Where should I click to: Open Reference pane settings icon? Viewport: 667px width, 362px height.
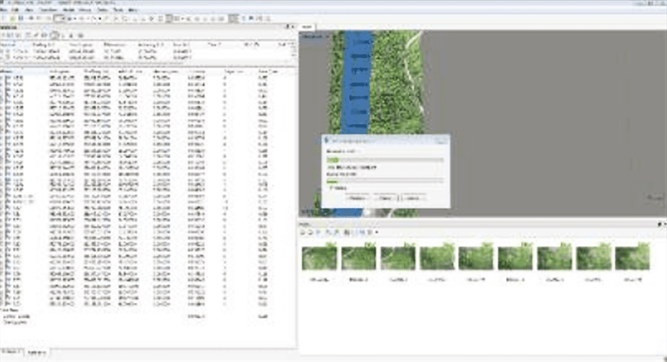click(80, 36)
